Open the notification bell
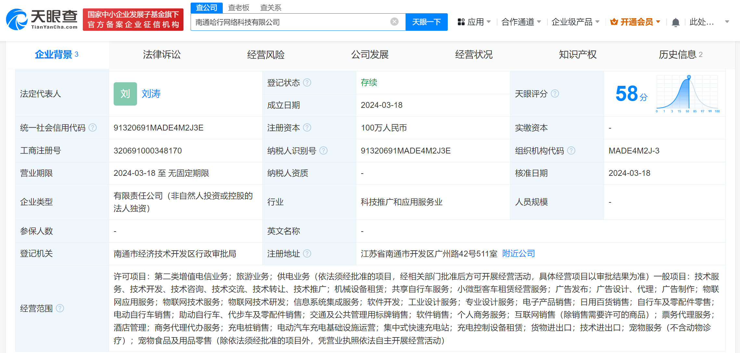Viewport: 740px width, 353px height. [x=675, y=22]
